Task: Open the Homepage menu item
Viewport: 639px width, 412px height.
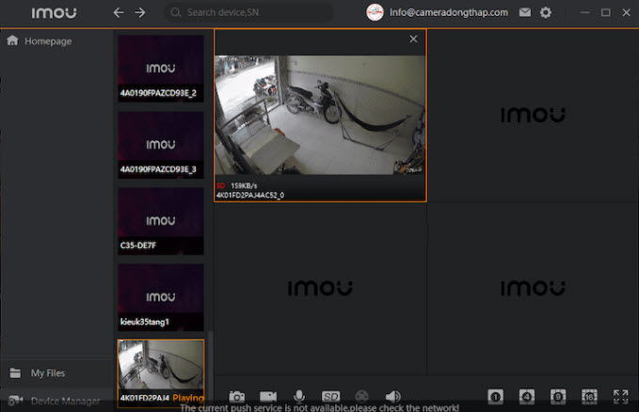Action: tap(47, 41)
